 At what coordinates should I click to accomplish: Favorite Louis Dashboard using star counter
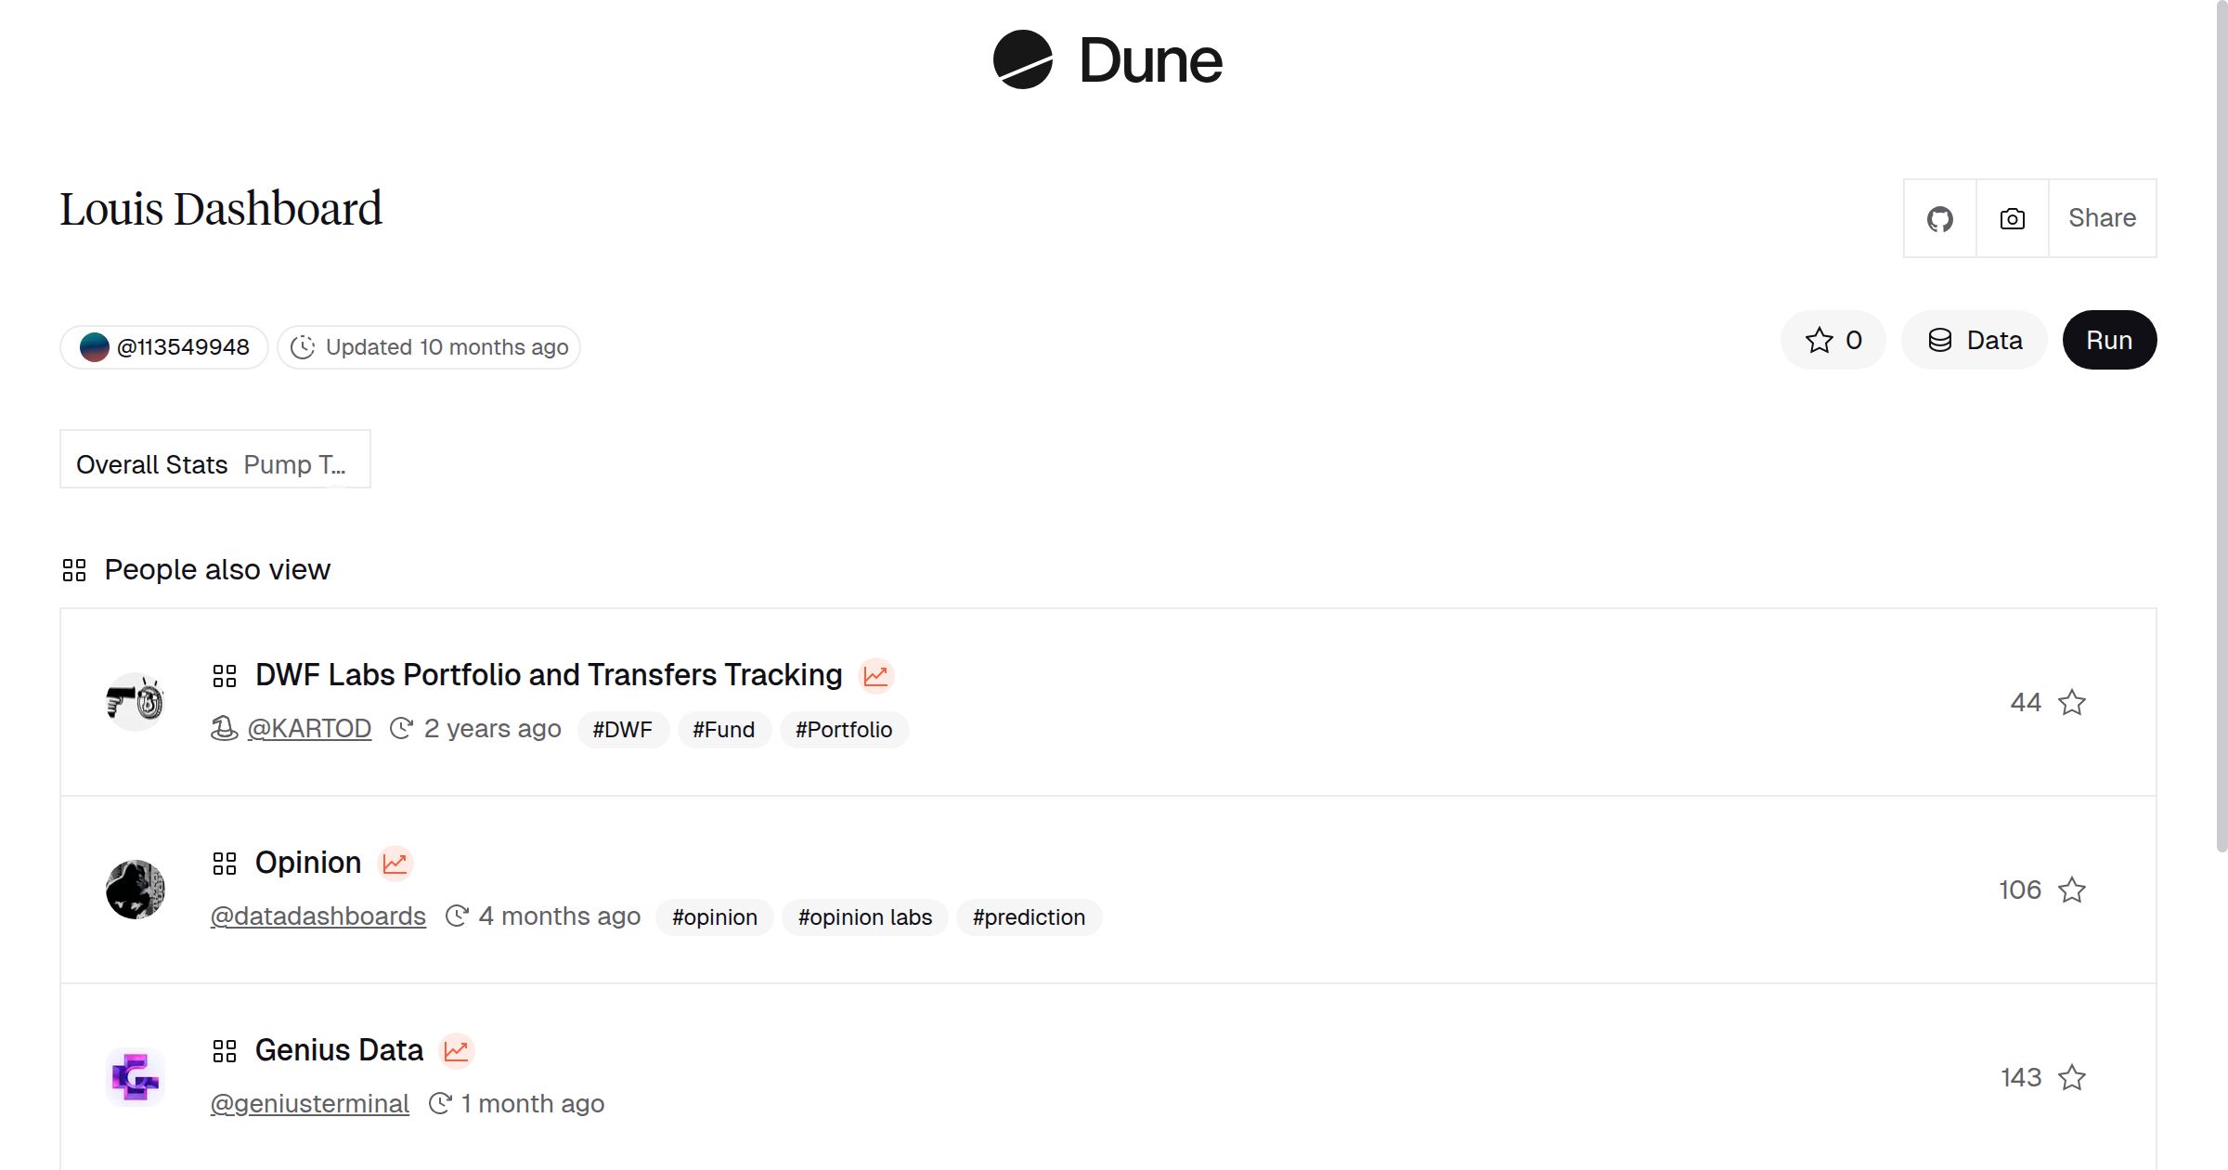pos(1833,341)
